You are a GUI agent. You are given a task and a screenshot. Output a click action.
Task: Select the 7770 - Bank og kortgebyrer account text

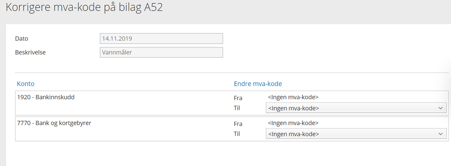coord(54,123)
